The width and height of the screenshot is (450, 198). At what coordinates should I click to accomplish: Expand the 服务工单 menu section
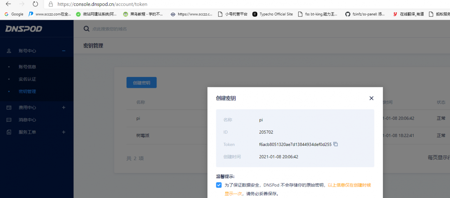click(64, 132)
